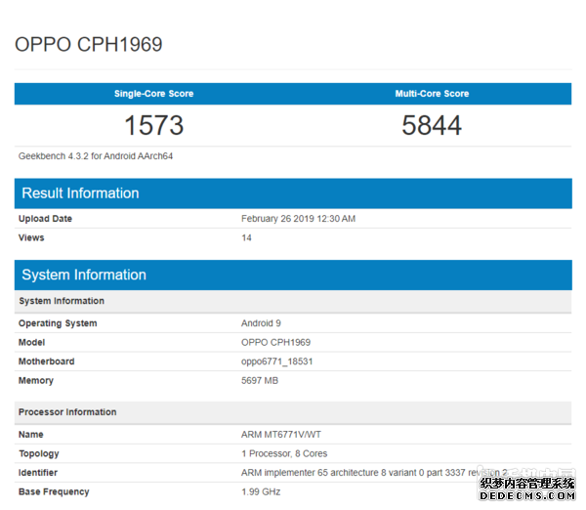Click the Model label
The width and height of the screenshot is (586, 510).
(x=32, y=343)
